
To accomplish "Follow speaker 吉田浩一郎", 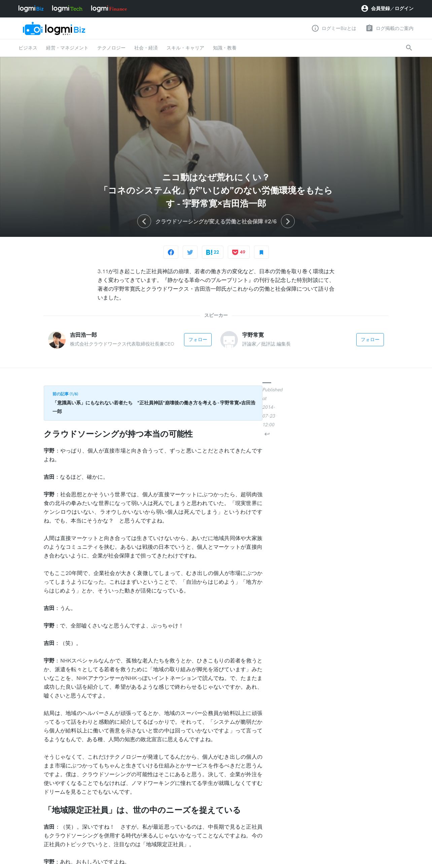I will [198, 339].
